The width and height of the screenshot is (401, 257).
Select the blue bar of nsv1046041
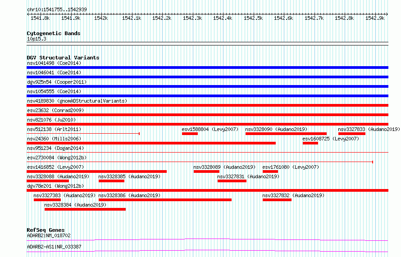(x=207, y=77)
